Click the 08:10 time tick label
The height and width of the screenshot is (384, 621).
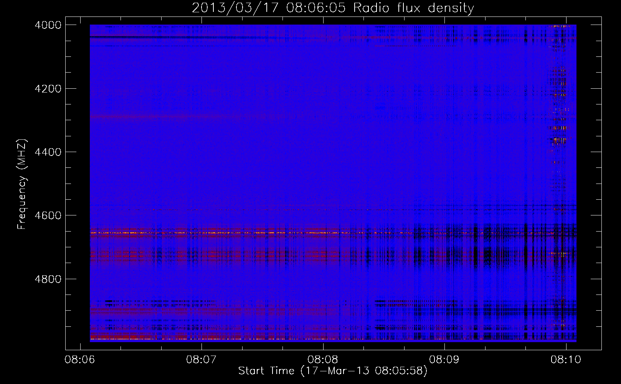click(566, 360)
